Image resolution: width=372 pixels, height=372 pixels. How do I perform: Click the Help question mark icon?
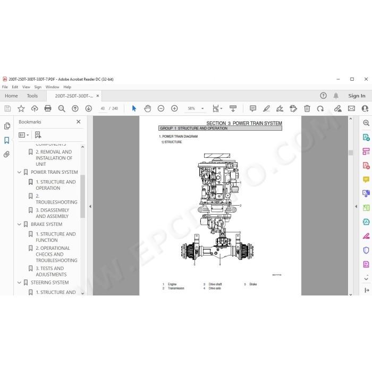point(323,96)
